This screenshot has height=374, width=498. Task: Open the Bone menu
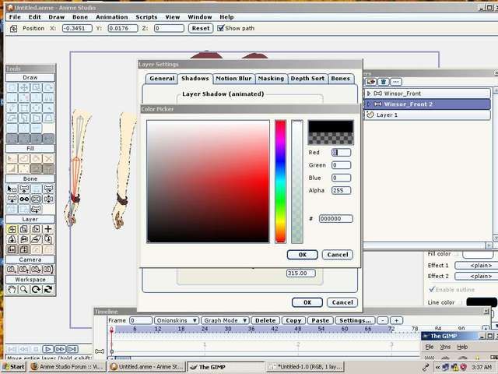point(80,17)
